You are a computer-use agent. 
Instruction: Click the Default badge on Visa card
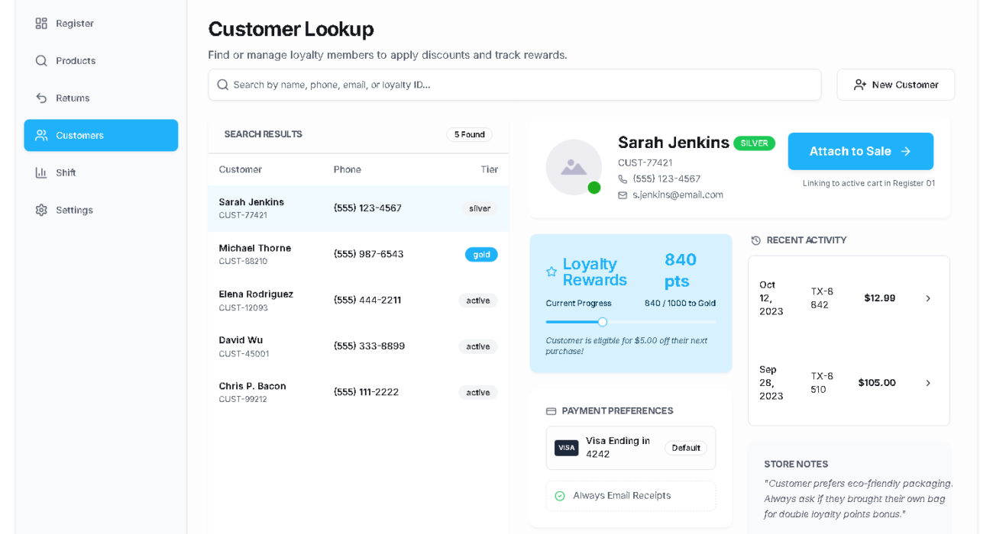coord(685,449)
